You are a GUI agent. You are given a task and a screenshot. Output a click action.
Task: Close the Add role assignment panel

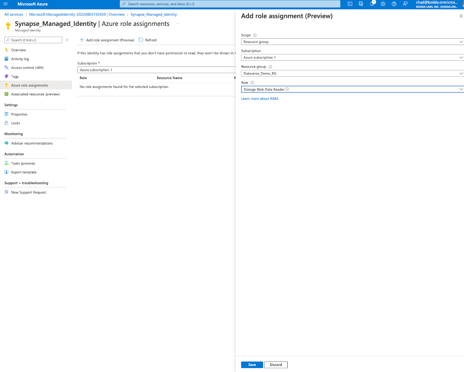point(461,16)
